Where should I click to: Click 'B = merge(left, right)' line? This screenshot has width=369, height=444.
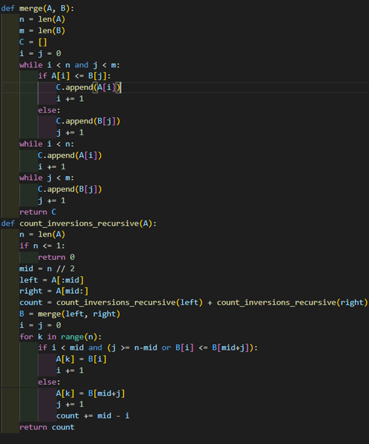[x=70, y=314]
